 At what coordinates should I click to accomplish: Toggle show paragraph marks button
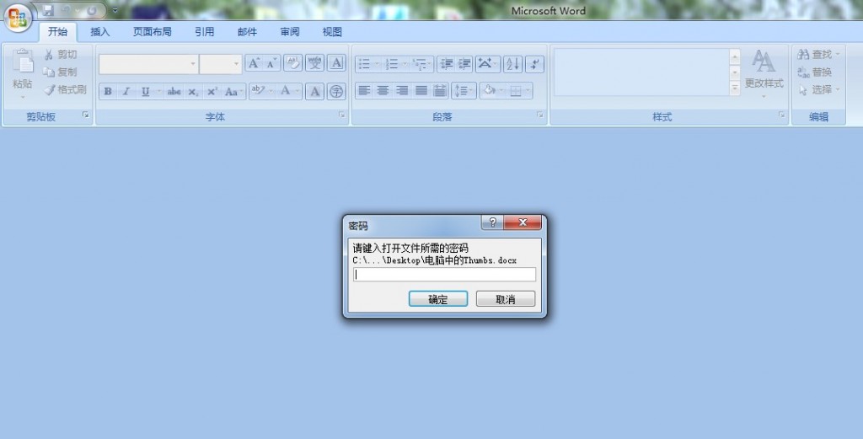click(x=534, y=64)
